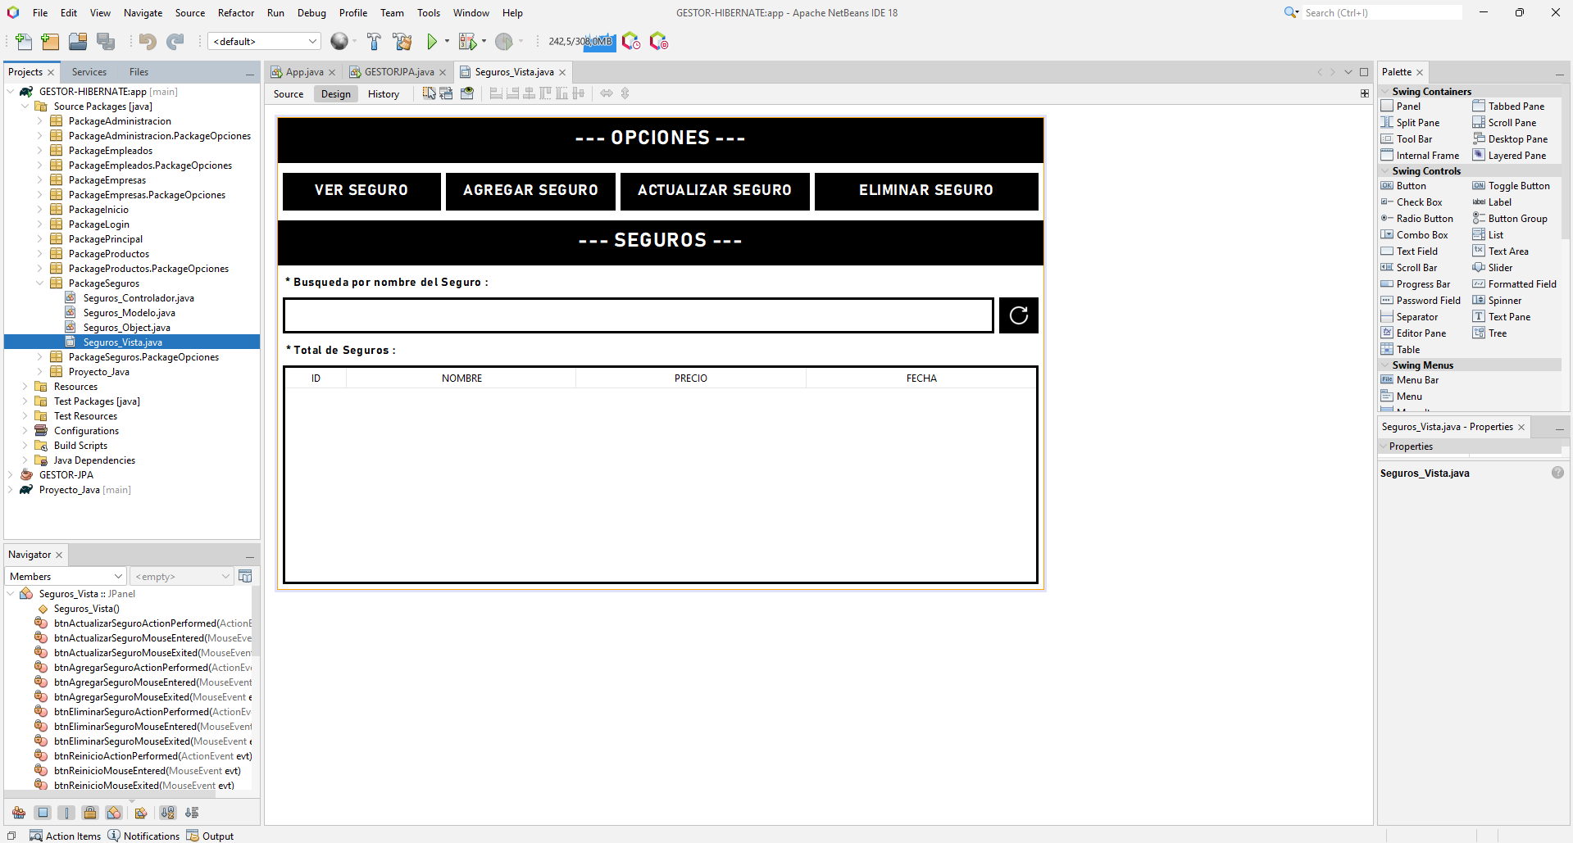Select Seguros_Controlador.java in the project tree
This screenshot has width=1573, height=843.
[x=139, y=298]
